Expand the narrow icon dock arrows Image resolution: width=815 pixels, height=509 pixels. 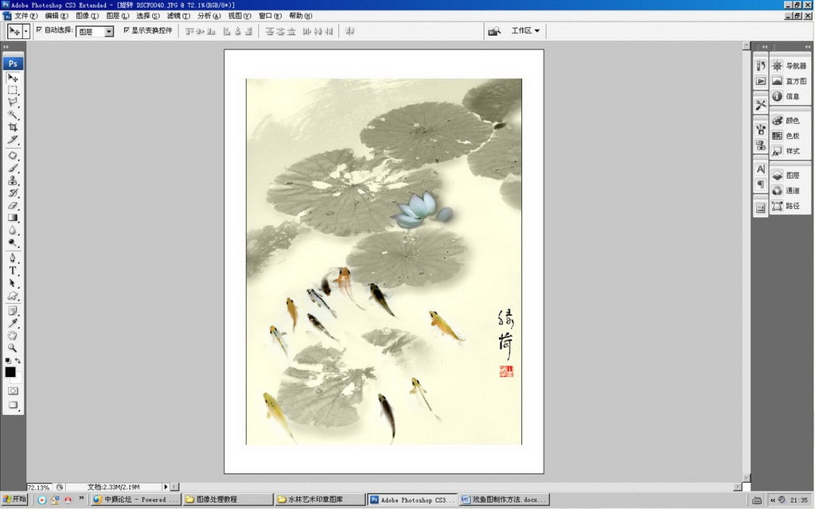click(x=765, y=47)
